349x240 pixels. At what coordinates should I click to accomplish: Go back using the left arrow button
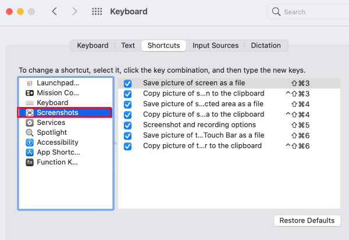click(55, 12)
